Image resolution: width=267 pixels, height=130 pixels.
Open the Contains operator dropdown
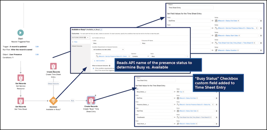[140, 56]
